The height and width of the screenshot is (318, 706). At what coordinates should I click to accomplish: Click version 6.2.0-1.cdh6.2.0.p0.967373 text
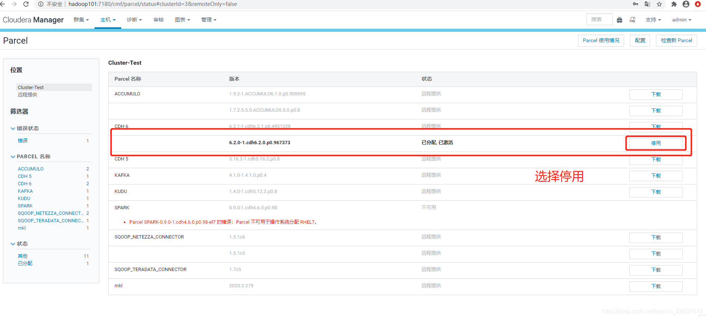point(260,142)
